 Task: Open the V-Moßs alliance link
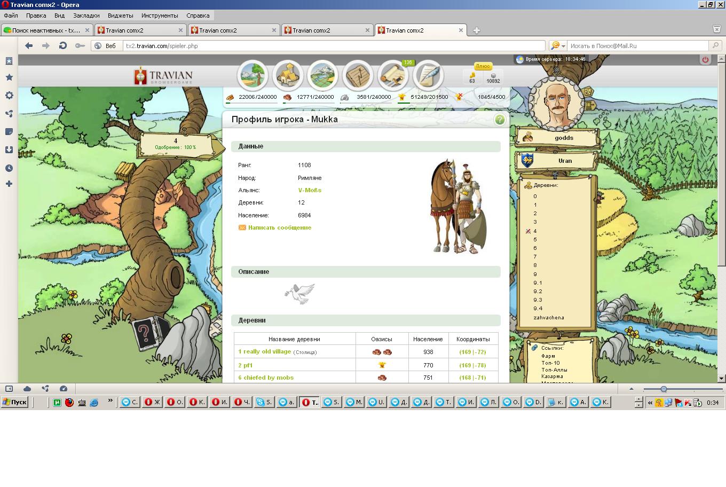[310, 190]
